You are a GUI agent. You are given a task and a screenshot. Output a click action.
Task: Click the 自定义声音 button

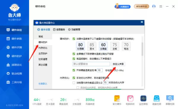click(x=118, y=64)
